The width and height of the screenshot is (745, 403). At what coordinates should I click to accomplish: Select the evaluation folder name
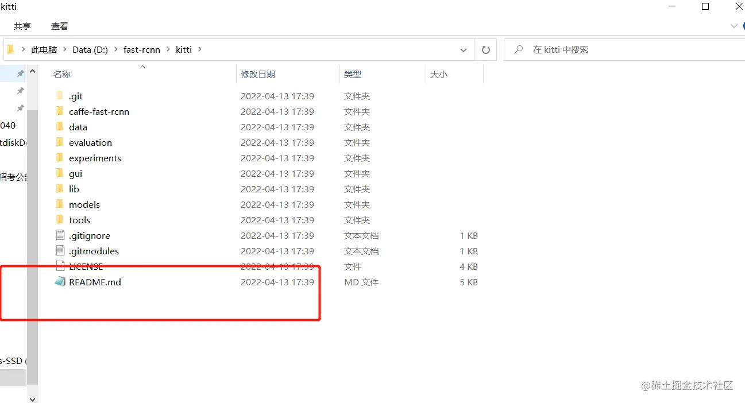[x=90, y=142]
